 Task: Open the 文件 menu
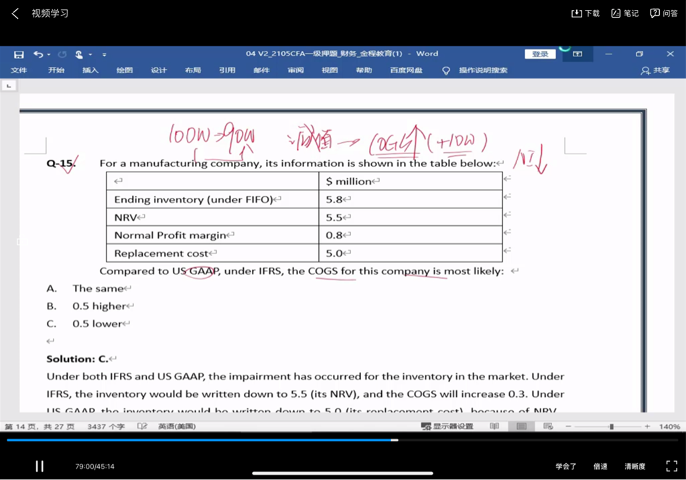(x=19, y=70)
